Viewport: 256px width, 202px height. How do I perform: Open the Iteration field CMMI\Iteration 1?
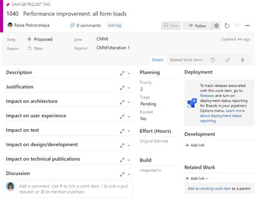pos(113,48)
